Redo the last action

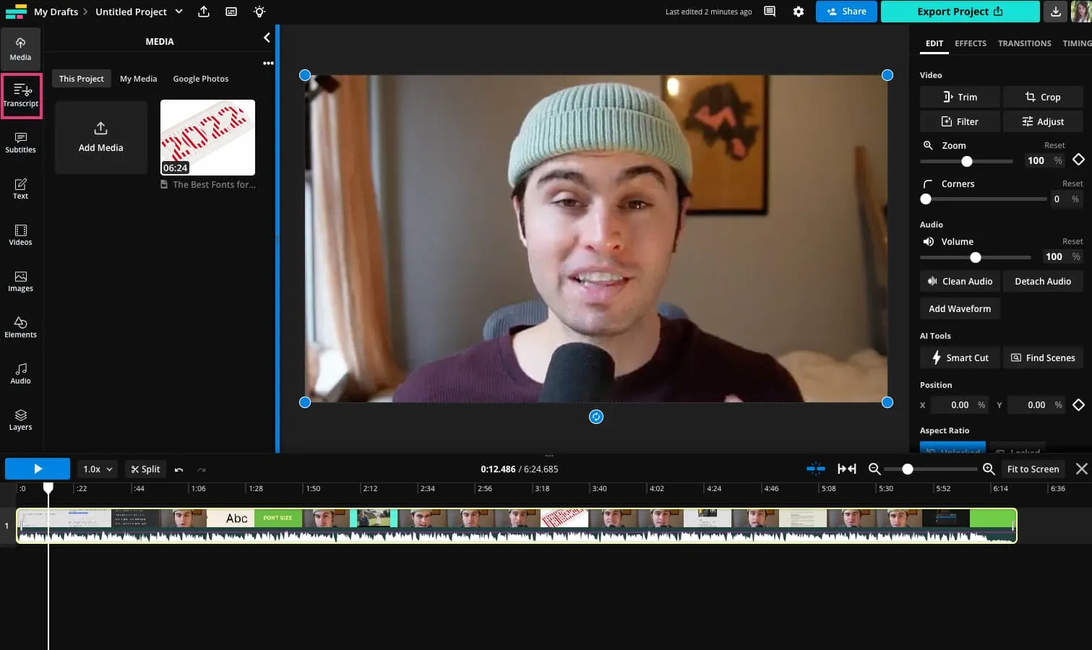tap(202, 469)
